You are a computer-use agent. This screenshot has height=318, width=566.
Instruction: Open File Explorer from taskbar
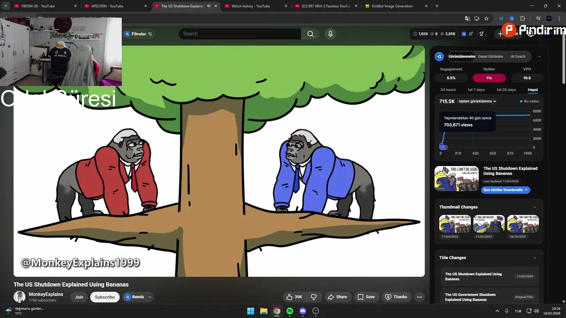tap(264, 311)
